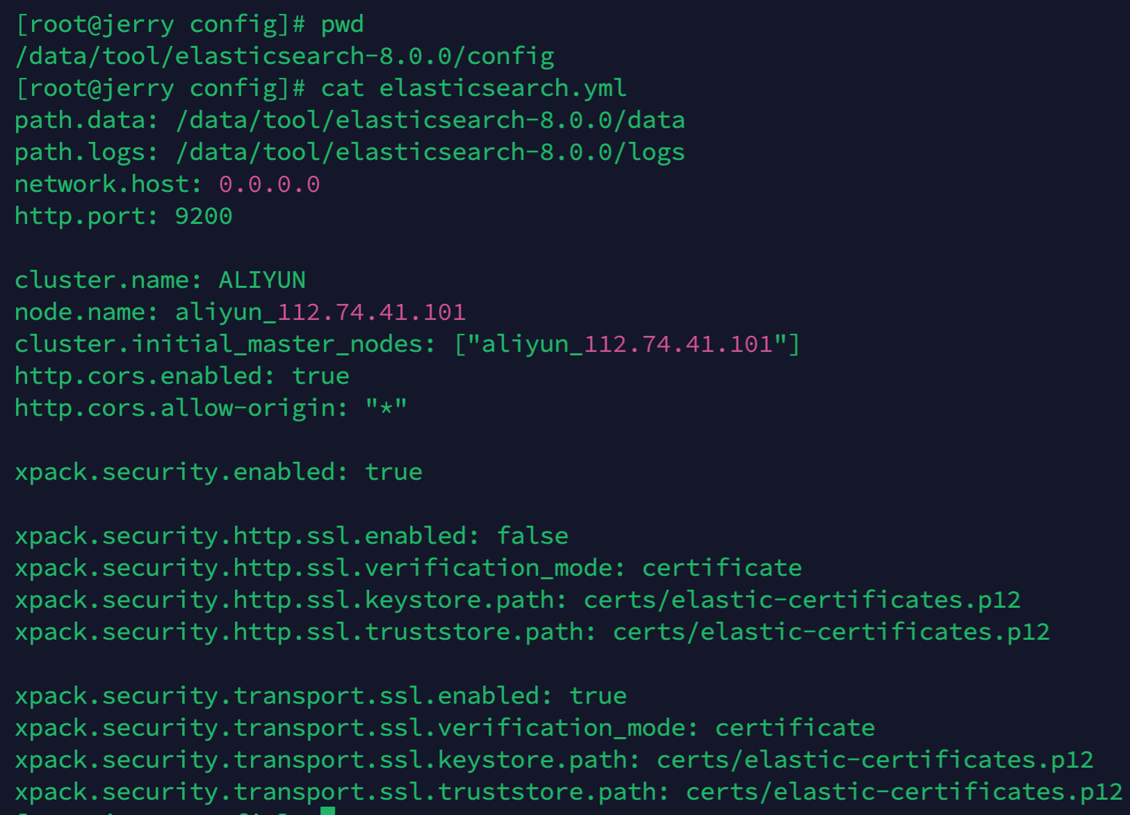Click the 0.0.0.0 network host value
This screenshot has width=1130, height=815.
270,184
